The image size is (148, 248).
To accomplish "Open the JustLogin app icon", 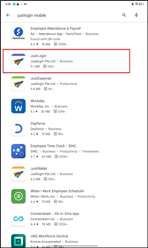I will [19, 61].
